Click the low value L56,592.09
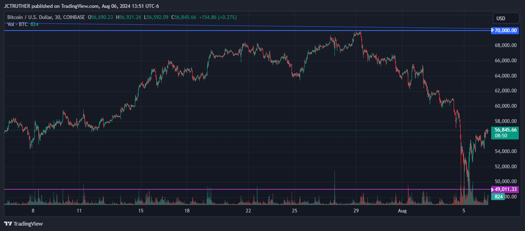 (x=156, y=17)
